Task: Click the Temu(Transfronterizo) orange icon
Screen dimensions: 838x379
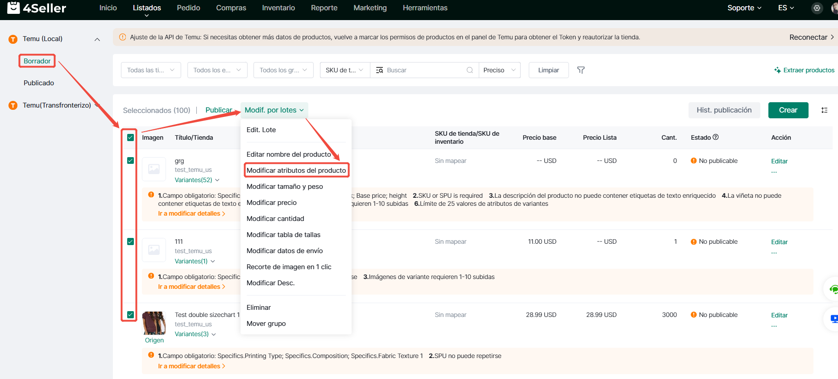Action: (13, 105)
